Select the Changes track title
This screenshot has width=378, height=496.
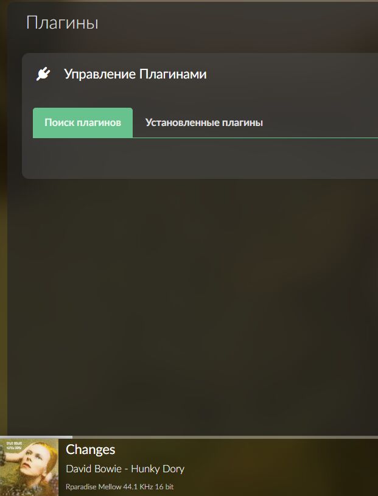click(x=91, y=450)
